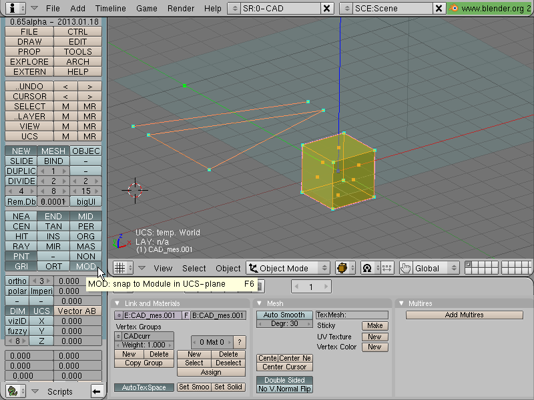Collapse the Link and Materials panel

click(x=117, y=303)
